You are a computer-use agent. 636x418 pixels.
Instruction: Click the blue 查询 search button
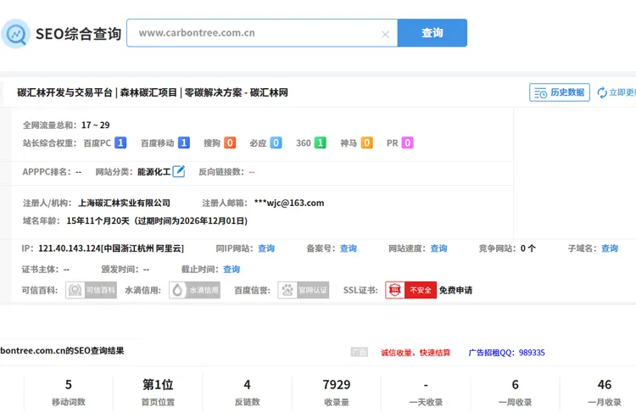(432, 33)
